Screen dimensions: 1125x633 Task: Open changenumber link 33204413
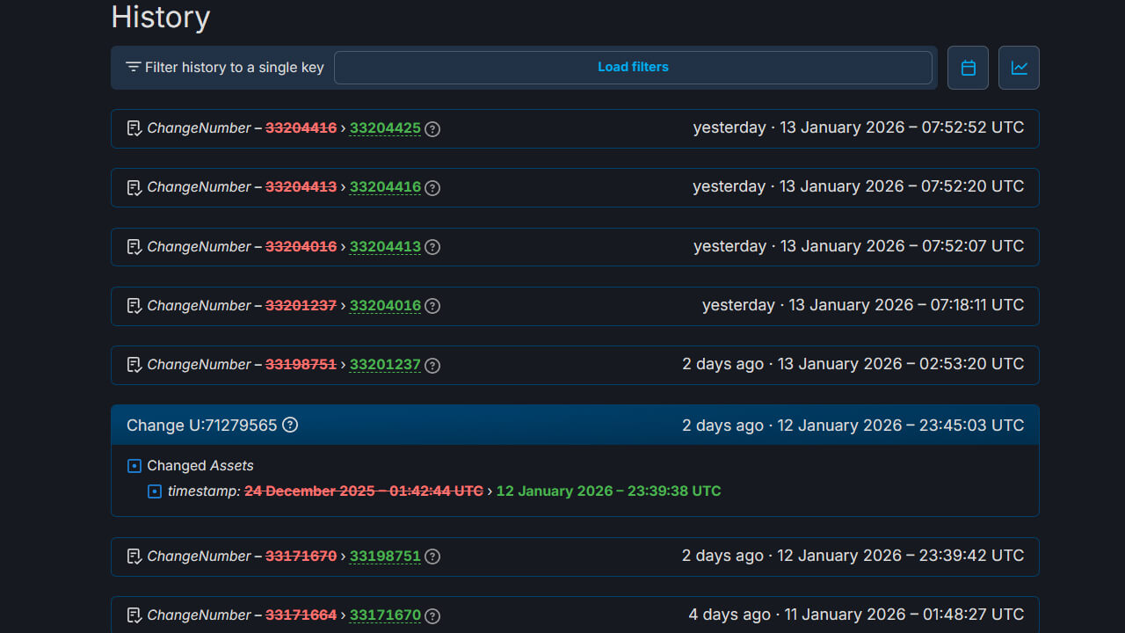tap(385, 247)
